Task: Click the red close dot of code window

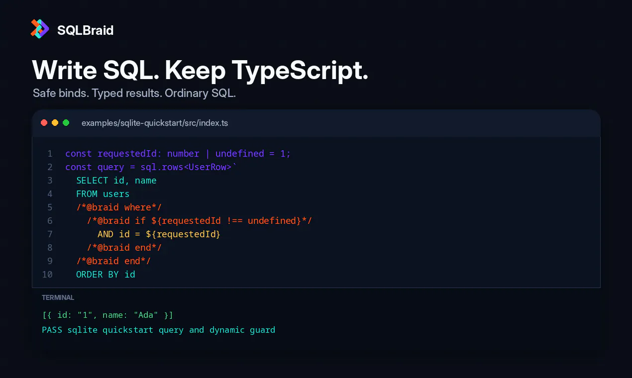Action: pos(44,123)
